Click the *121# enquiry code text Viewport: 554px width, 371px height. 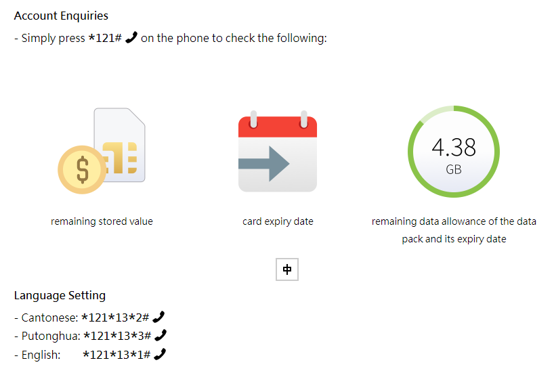pos(105,38)
